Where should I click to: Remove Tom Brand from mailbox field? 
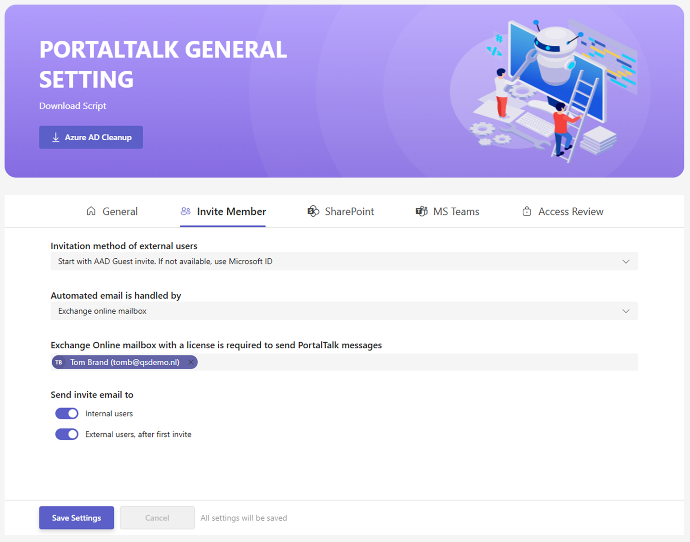(x=191, y=362)
